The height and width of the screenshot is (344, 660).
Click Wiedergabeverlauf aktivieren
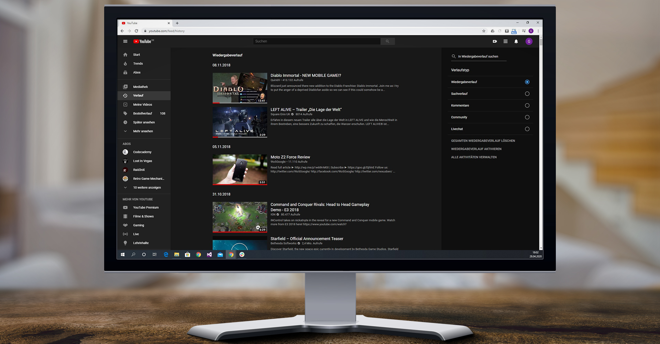point(476,149)
